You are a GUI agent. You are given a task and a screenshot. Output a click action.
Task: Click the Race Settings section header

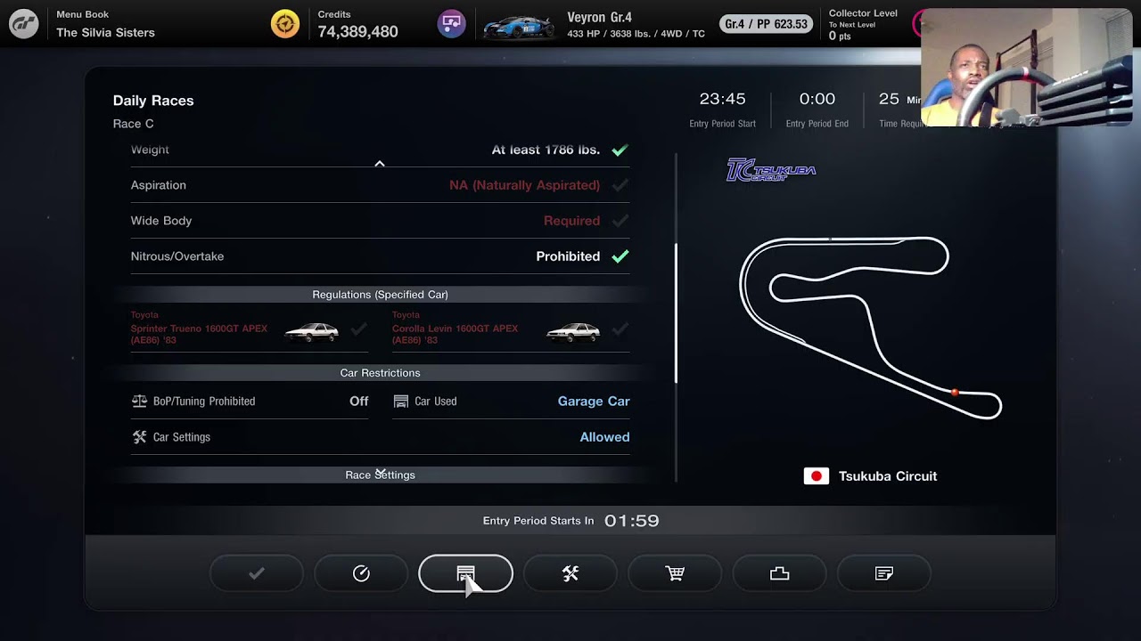click(380, 475)
